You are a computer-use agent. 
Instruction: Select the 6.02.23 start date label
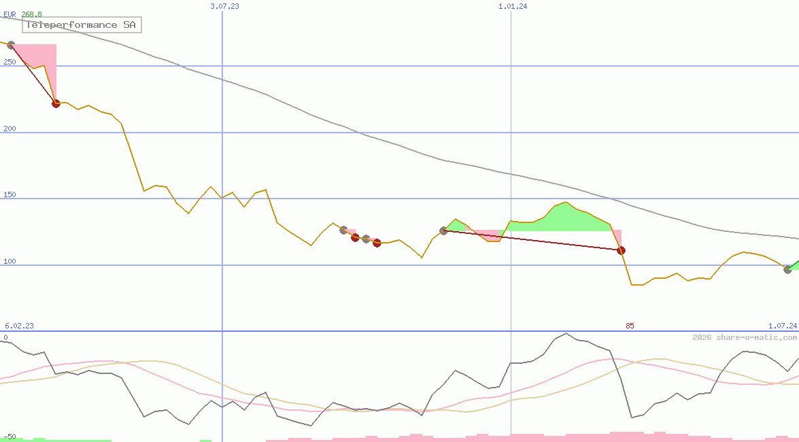(19, 326)
